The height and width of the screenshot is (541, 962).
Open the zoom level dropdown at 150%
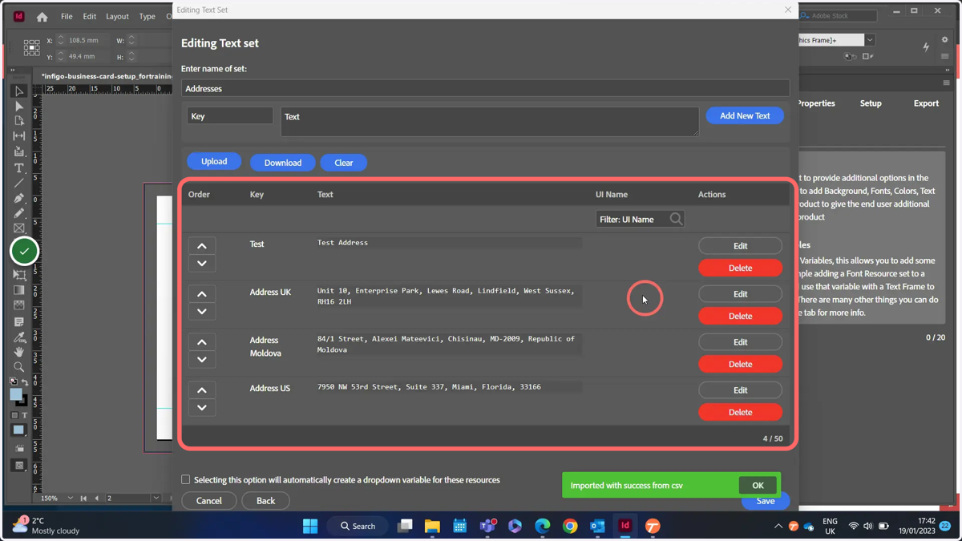point(70,498)
